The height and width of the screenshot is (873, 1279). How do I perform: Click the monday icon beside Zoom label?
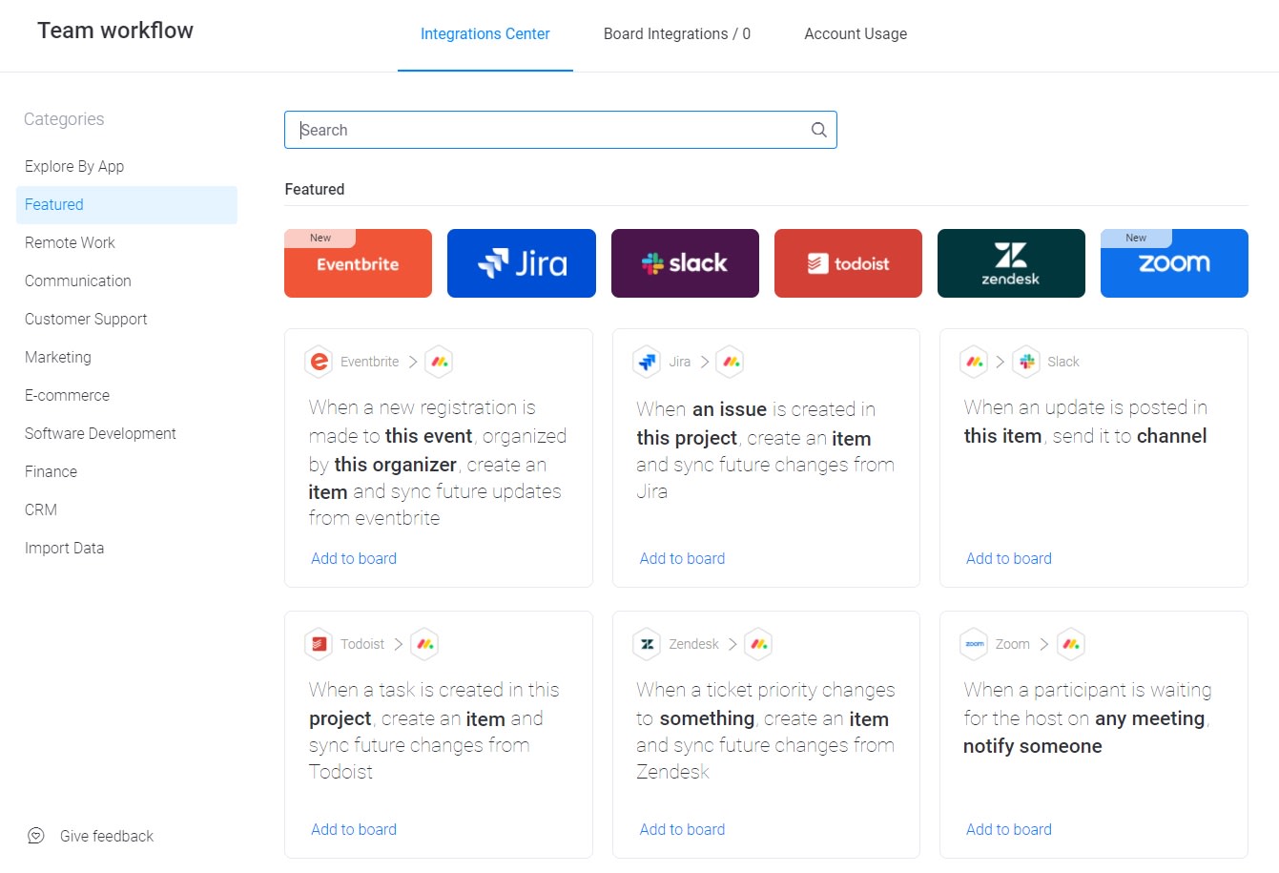tap(1071, 644)
